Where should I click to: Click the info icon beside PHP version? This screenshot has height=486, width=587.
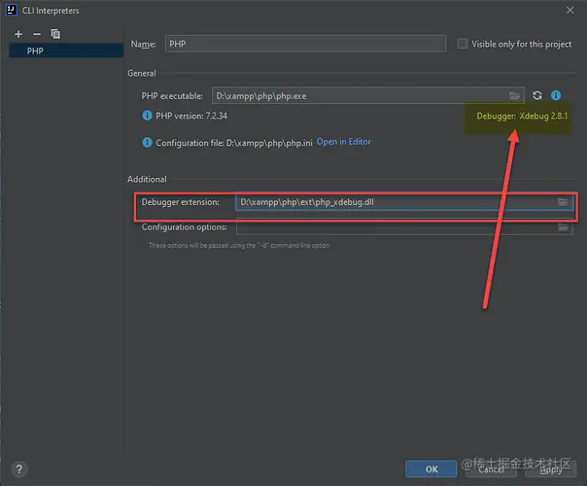click(147, 116)
